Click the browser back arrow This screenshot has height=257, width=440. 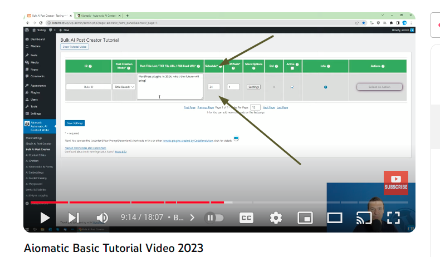coord(28,23)
